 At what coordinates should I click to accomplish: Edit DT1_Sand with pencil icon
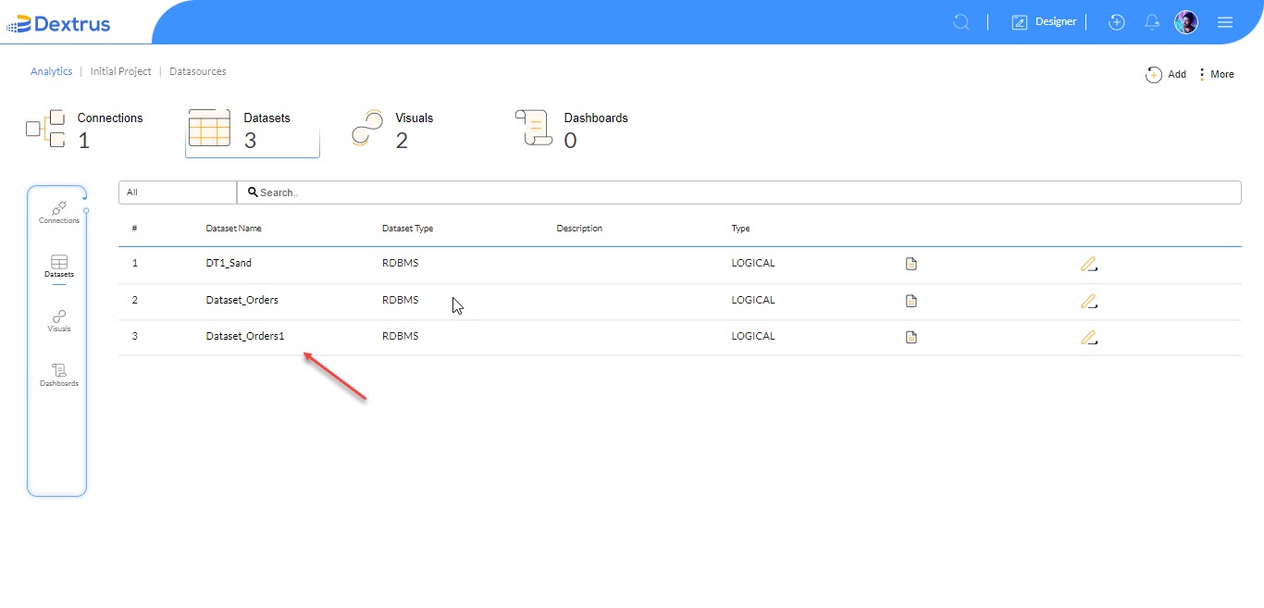tap(1089, 264)
